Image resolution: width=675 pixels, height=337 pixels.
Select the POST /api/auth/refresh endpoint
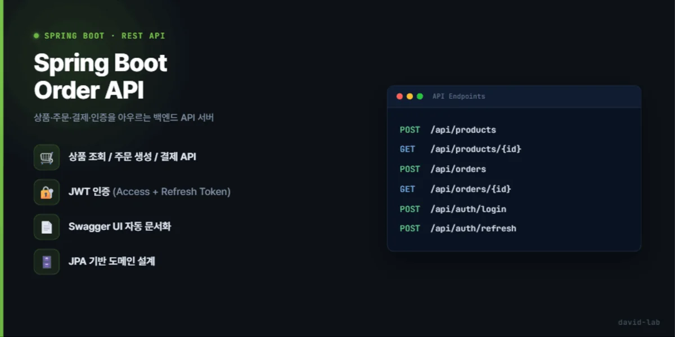pos(458,229)
